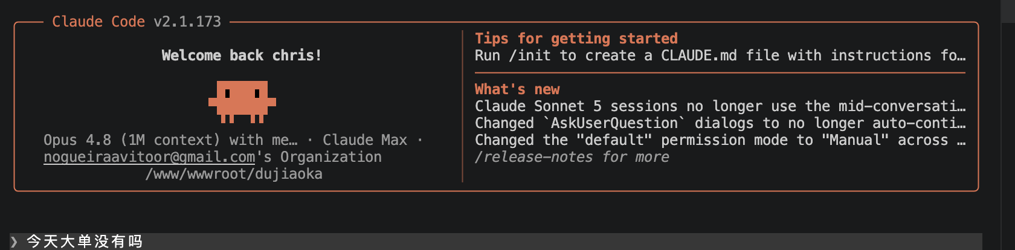This screenshot has height=250, width=1015.
Task: Click the Claude Max plan label
Action: pos(365,140)
